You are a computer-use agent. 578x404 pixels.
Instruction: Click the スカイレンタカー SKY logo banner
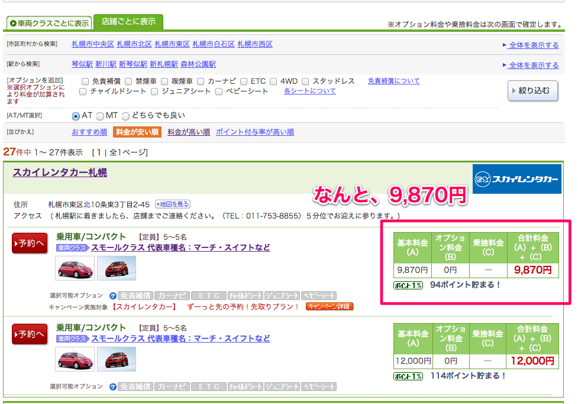(x=517, y=179)
